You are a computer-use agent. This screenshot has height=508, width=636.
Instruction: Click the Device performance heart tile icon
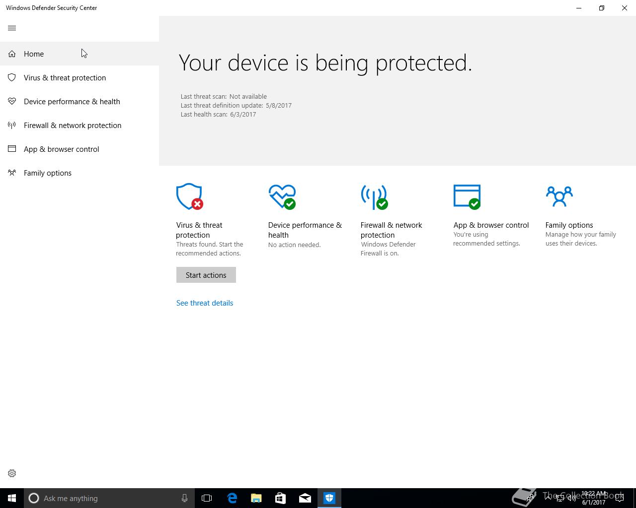[282, 196]
